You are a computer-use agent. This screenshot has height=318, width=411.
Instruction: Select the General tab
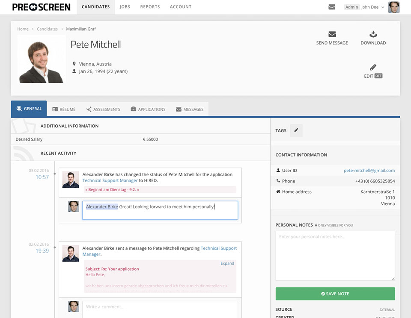click(x=29, y=109)
